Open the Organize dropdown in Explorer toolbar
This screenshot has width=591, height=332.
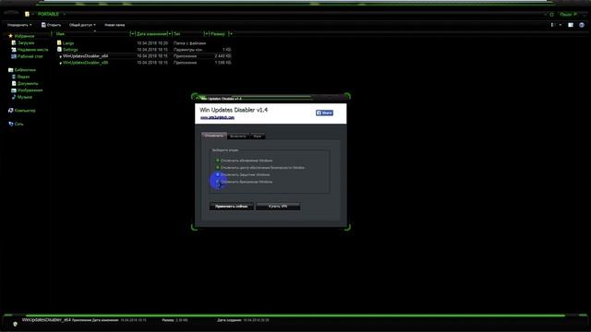pos(19,25)
